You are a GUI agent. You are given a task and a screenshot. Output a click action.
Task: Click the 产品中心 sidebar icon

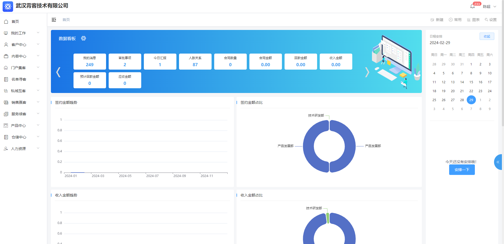click(6, 126)
